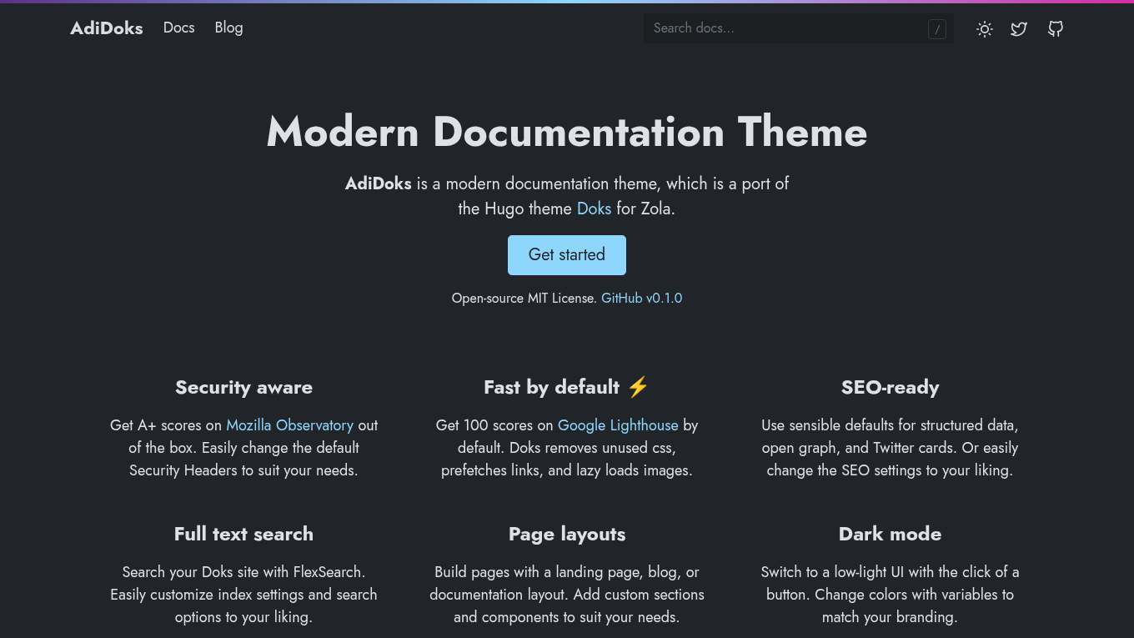Click the slash shortcut hint in the search bar
Image resolution: width=1134 pixels, height=638 pixels.
pos(937,28)
